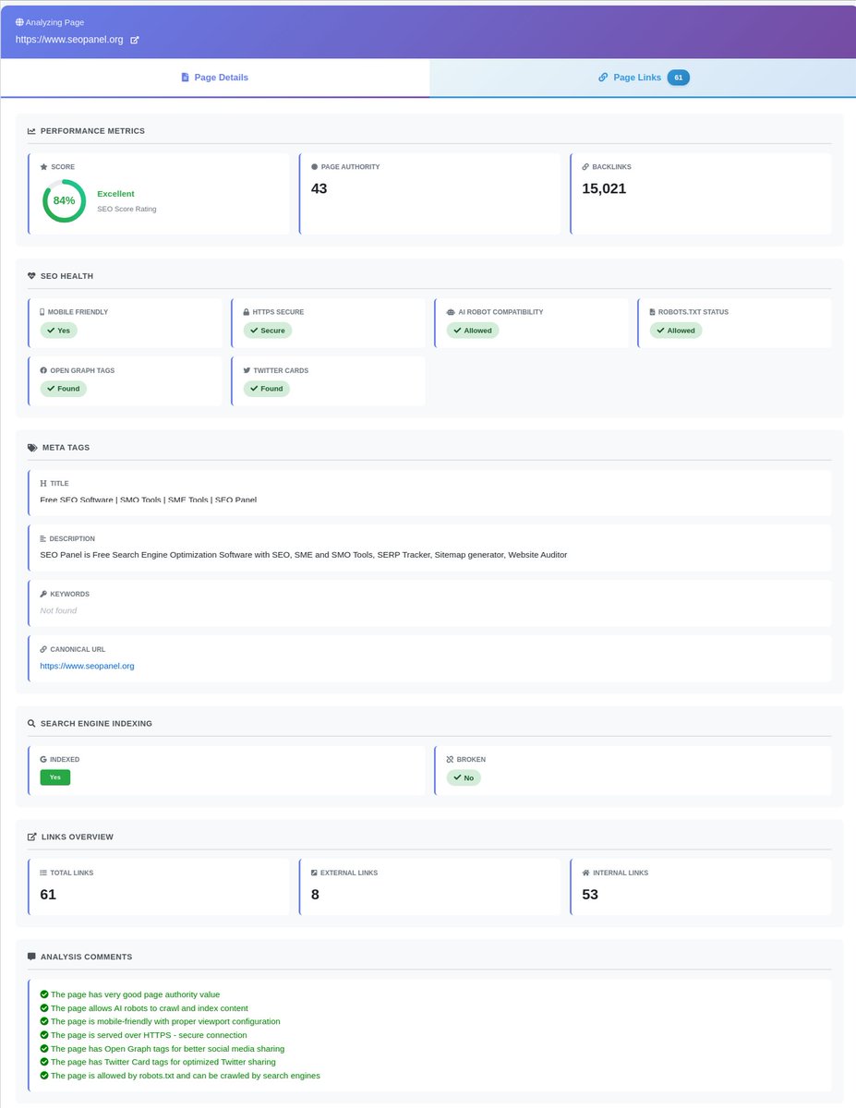Click the star icon next to Score
Image resolution: width=856 pixels, height=1108 pixels.
point(43,167)
